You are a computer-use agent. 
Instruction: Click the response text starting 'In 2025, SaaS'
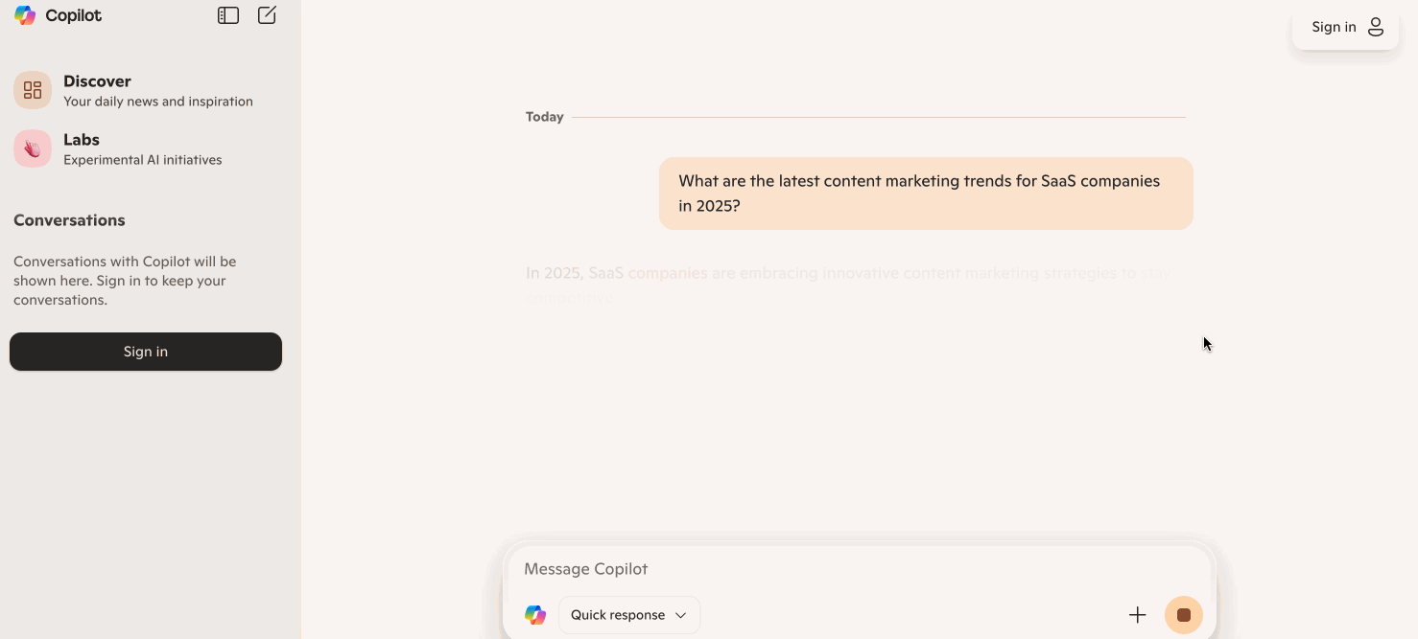[848, 285]
